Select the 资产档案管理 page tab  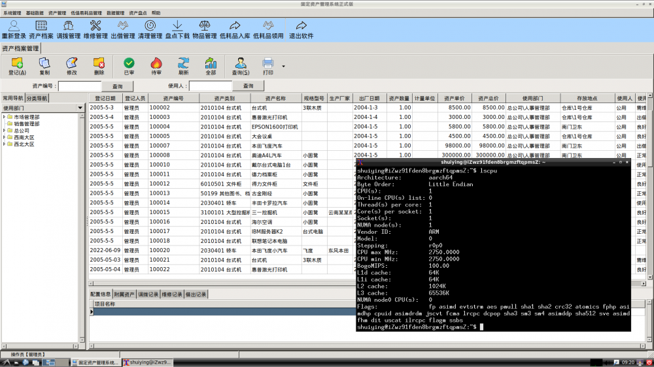pyautogui.click(x=20, y=48)
